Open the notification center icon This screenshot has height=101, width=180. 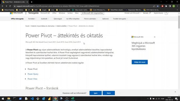(x=176, y=99)
